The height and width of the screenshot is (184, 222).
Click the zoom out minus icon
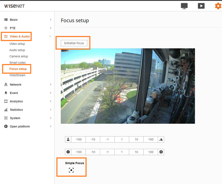tap(68, 152)
